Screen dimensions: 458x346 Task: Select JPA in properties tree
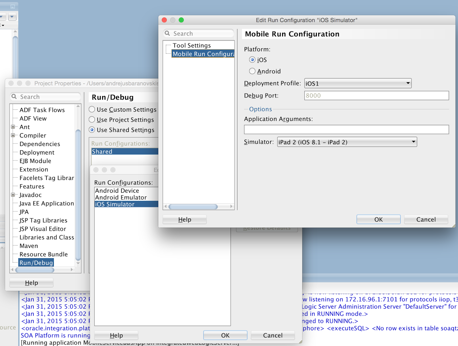24,212
